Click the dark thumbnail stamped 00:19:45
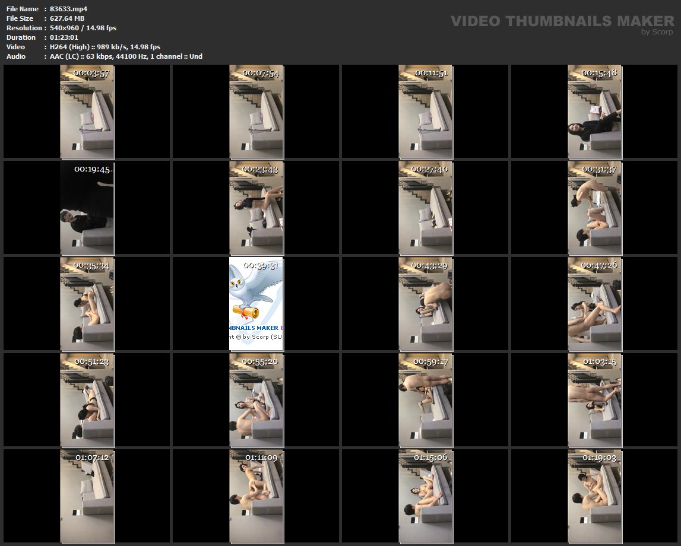The width and height of the screenshot is (681, 546). click(87, 208)
